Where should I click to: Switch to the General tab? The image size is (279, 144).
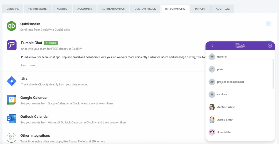tap(13, 9)
